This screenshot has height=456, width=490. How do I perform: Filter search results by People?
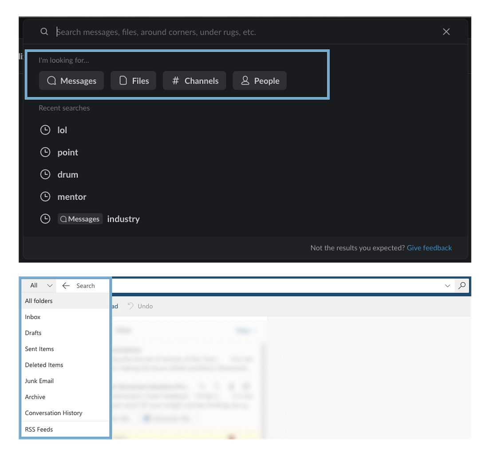[x=259, y=80]
